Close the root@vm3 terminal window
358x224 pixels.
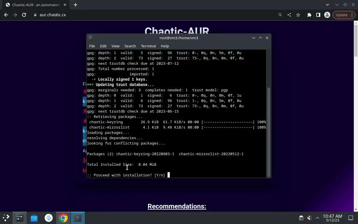[x=267, y=38]
